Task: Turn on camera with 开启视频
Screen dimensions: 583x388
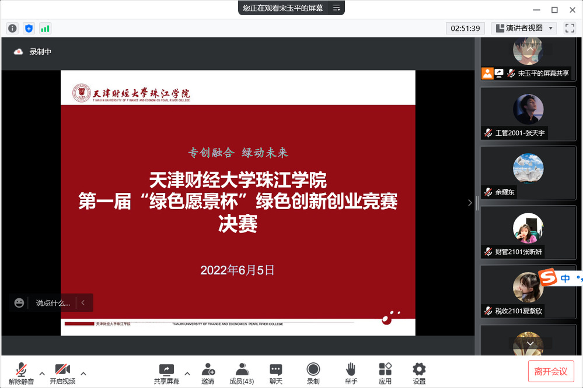Action: (x=62, y=373)
